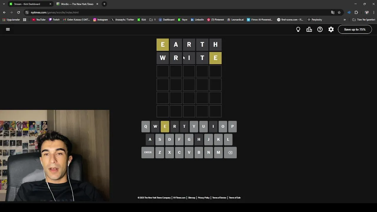Click the Save up to 75% button
The image size is (377, 212).
(x=355, y=29)
